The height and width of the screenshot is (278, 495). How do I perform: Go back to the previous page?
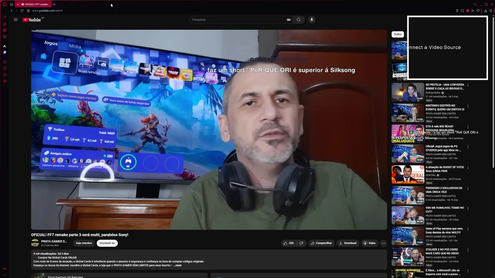[11, 10]
